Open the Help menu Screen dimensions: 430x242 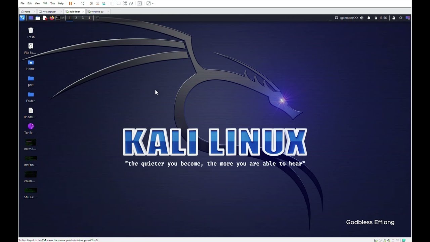(x=61, y=3)
